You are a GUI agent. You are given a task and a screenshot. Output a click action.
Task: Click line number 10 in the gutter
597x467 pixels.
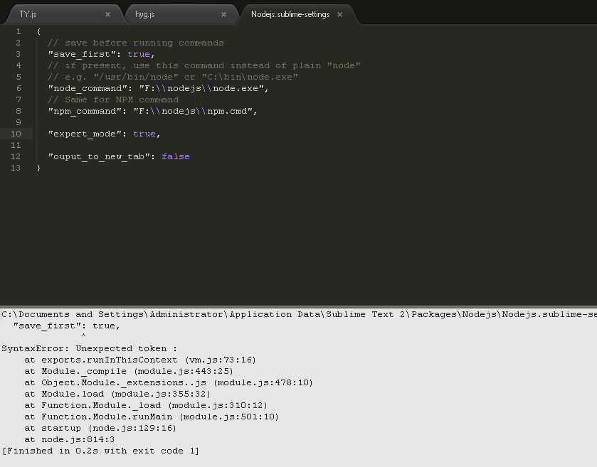point(16,134)
